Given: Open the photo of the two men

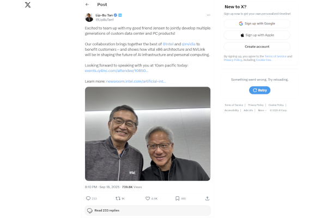Looking at the screenshot, I should click(x=147, y=134).
